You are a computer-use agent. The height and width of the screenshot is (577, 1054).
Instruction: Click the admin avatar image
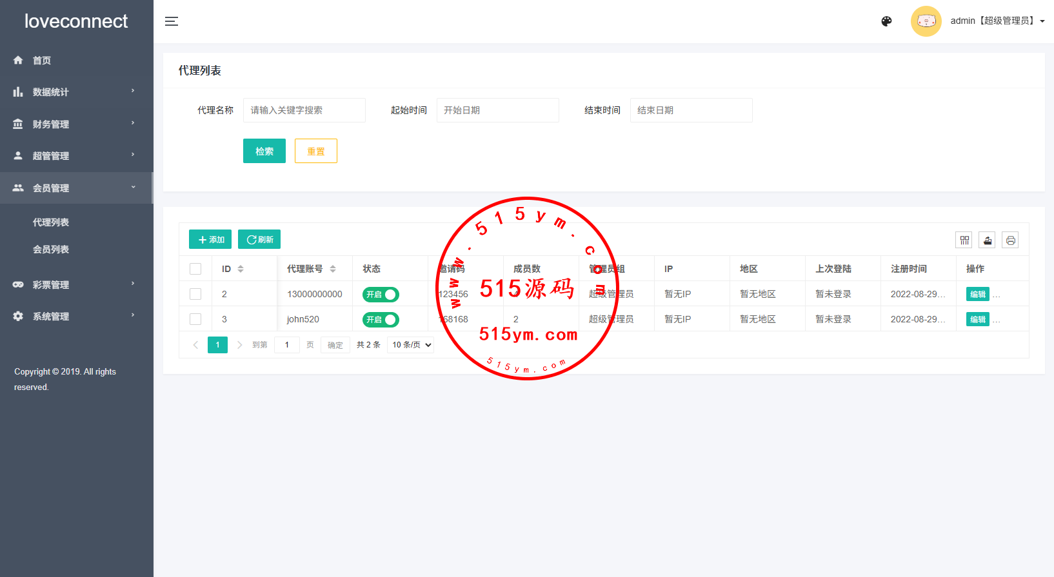pos(926,21)
